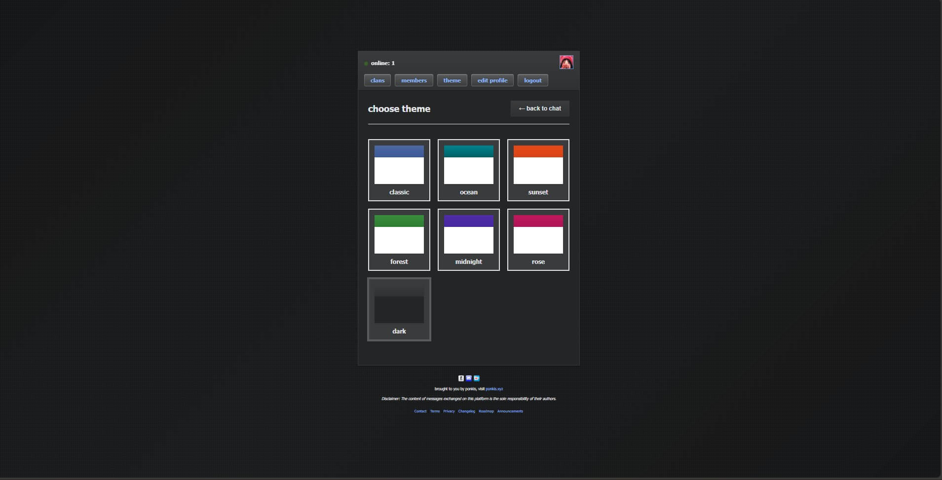Open the Announcements footer link
The image size is (942, 480).
pos(510,411)
